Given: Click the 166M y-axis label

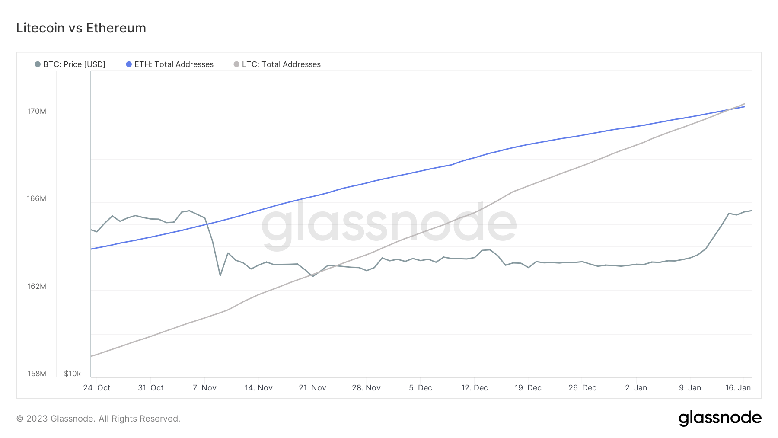Looking at the screenshot, I should (37, 198).
